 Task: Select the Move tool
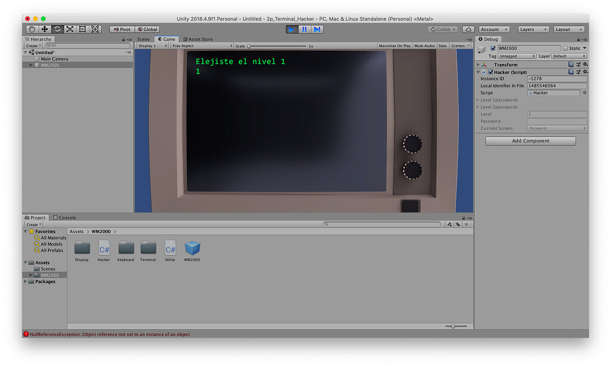tap(44, 29)
